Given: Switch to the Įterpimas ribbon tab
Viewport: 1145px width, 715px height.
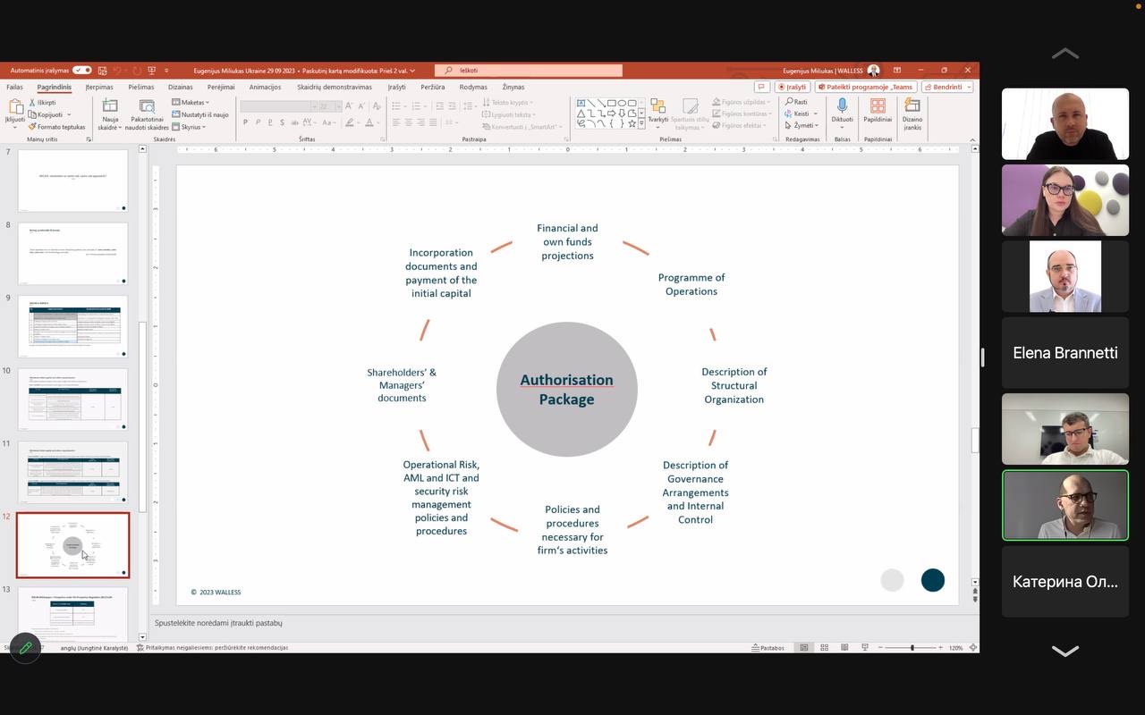Looking at the screenshot, I should pos(99,87).
